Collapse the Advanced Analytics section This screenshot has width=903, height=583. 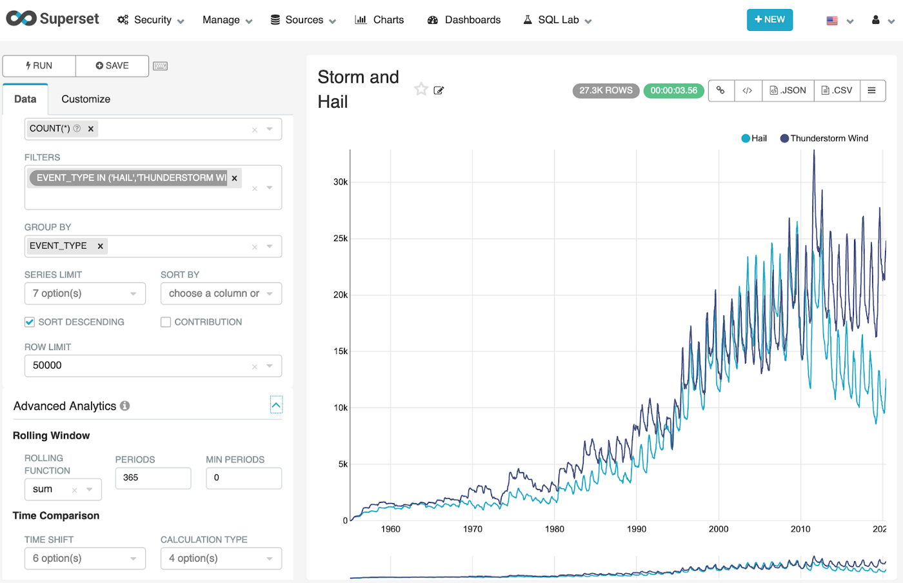click(276, 405)
